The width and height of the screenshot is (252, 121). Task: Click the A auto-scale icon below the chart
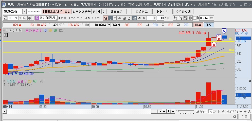click(x=249, y=112)
